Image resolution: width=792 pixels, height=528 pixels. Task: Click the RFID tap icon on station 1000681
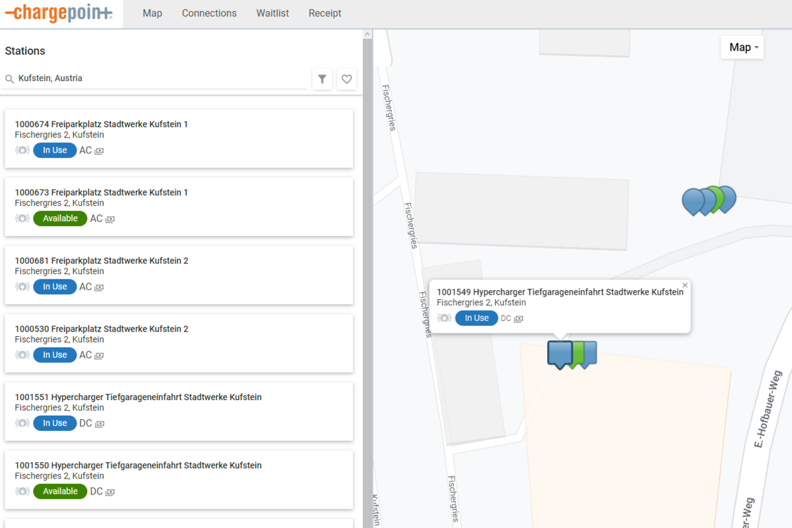pos(22,287)
